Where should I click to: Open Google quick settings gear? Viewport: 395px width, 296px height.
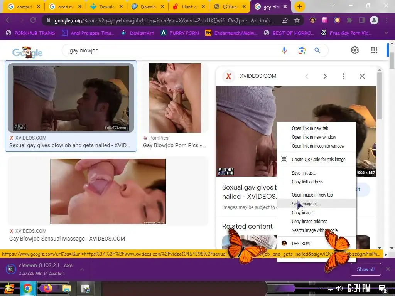coord(355,50)
